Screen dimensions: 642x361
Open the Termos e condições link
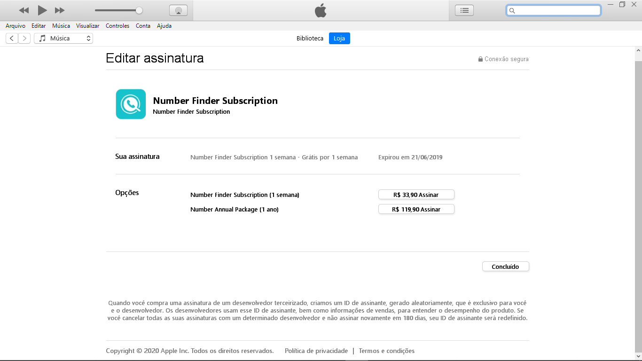pos(387,351)
